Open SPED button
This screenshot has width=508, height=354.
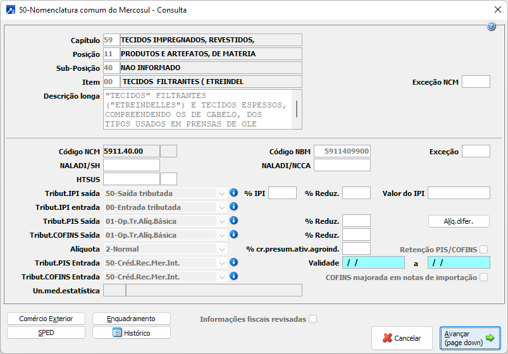pos(46,333)
